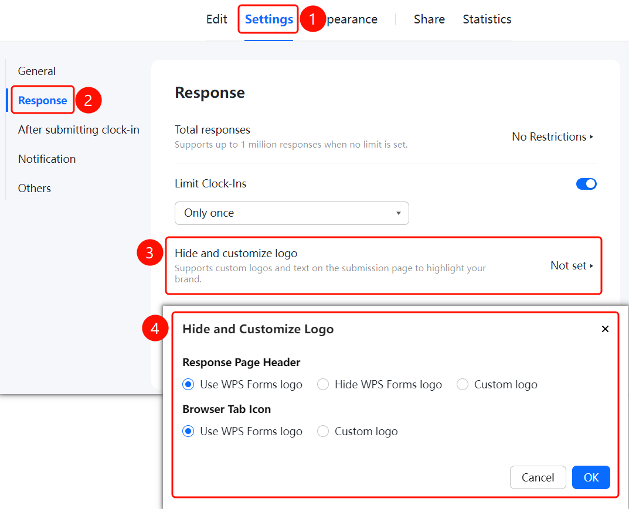This screenshot has width=629, height=509.
Task: Confirm logo settings with OK
Action: (x=591, y=477)
